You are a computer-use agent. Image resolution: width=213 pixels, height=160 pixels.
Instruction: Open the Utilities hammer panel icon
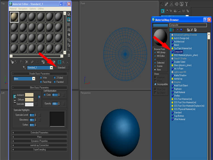click(187, 4)
